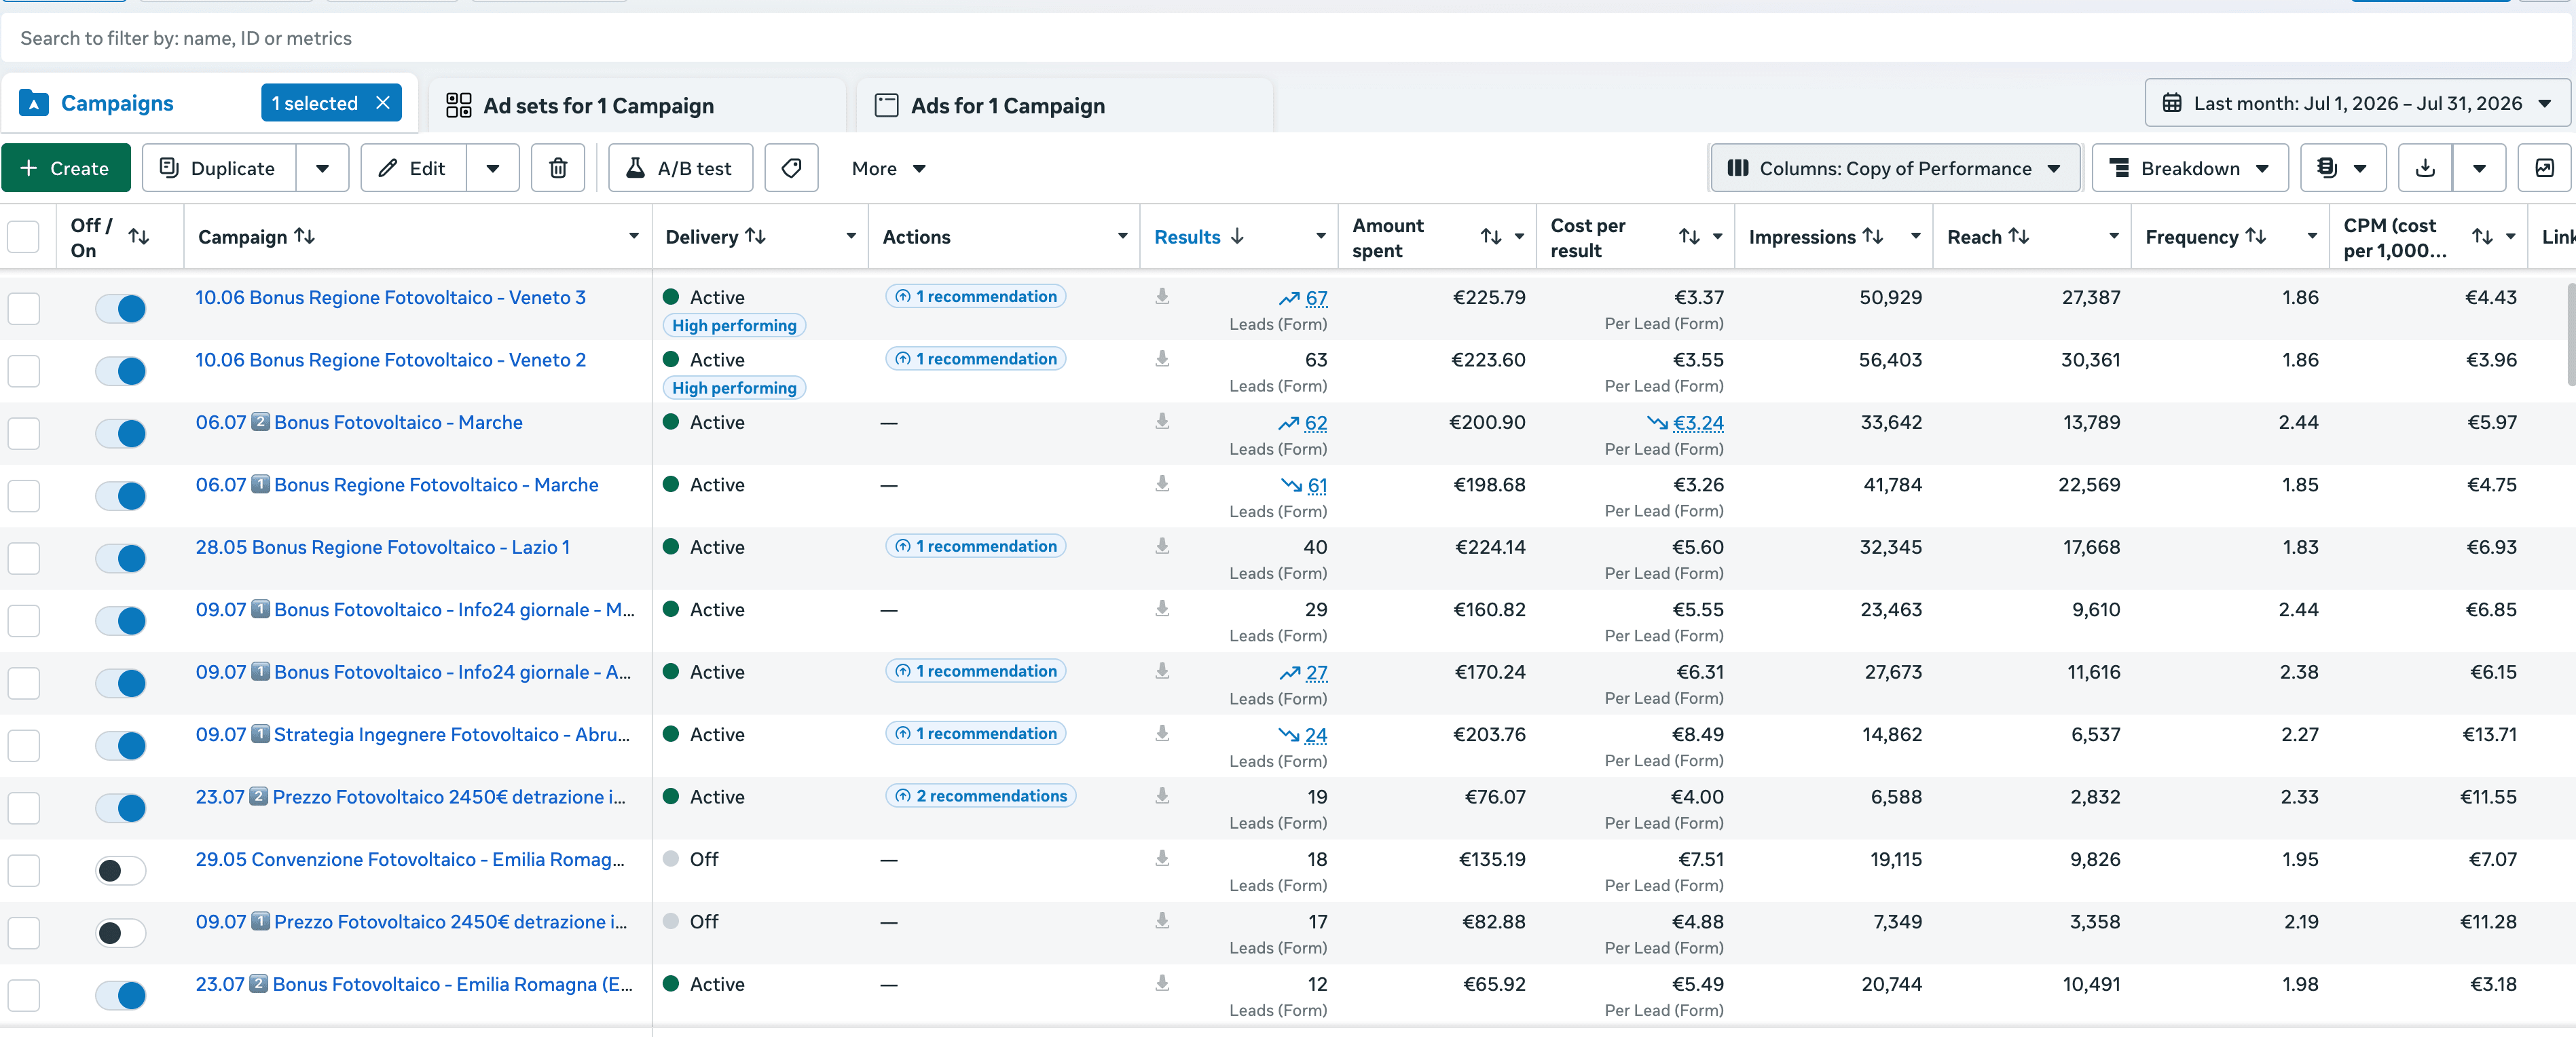The width and height of the screenshot is (2576, 1037).
Task: Expand the Breakdown dropdown
Action: [x=2190, y=168]
